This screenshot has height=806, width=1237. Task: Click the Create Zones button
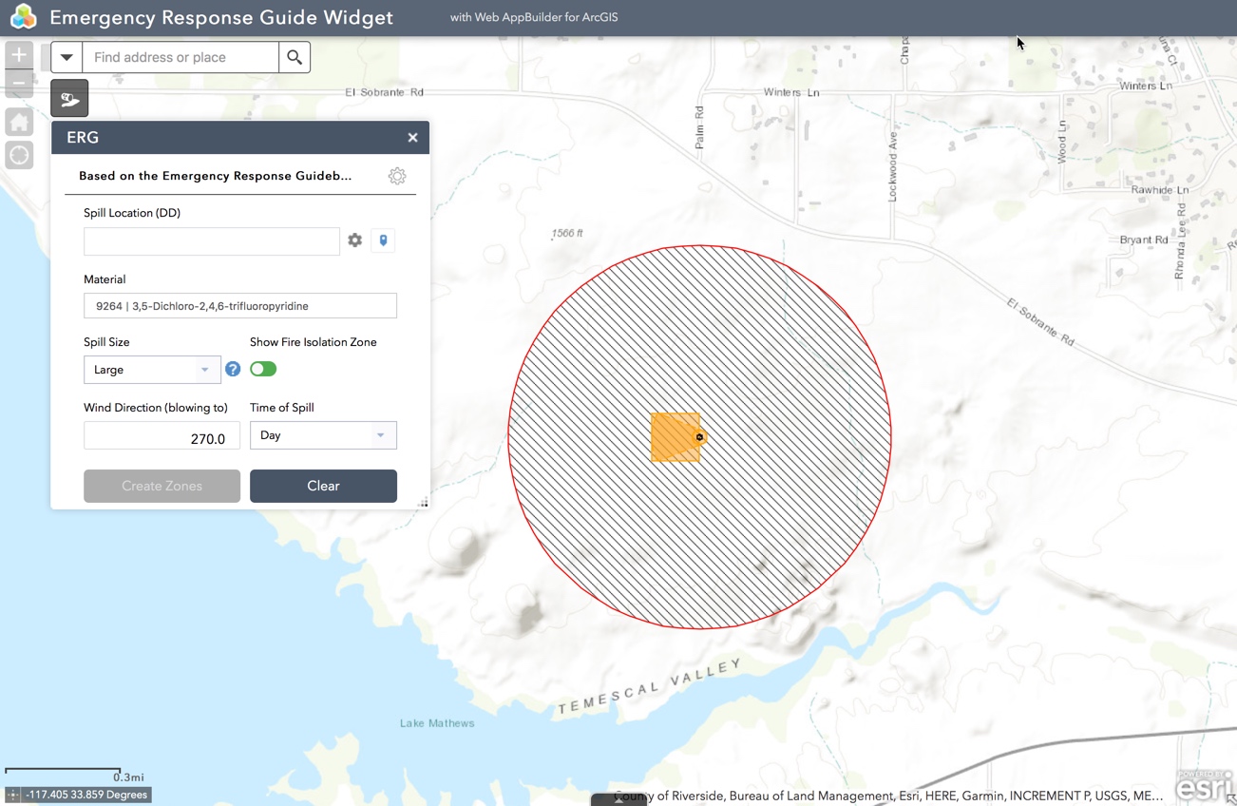coord(162,486)
